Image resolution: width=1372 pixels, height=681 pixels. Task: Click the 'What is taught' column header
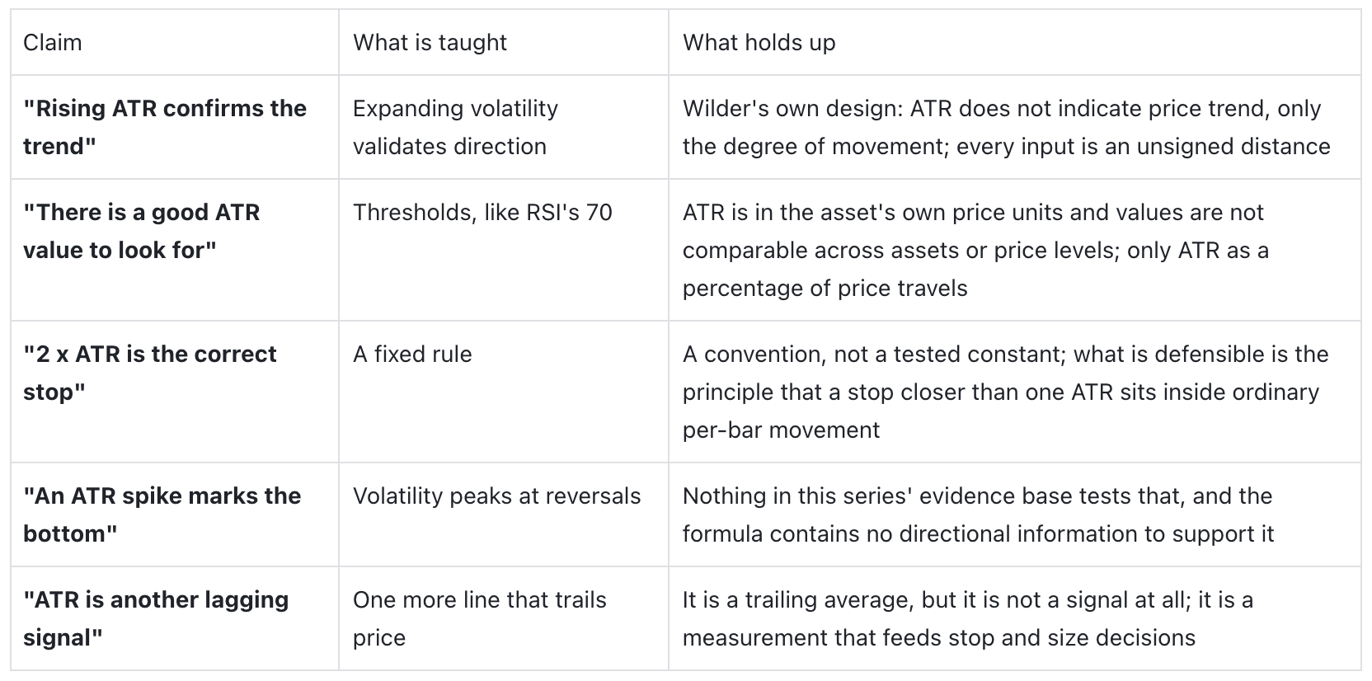(x=430, y=43)
